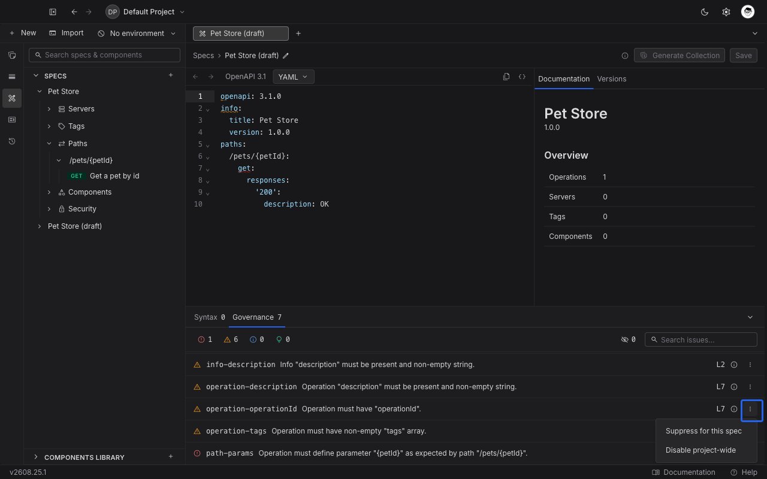Open settings gear icon
Image resolution: width=767 pixels, height=479 pixels.
point(726,12)
